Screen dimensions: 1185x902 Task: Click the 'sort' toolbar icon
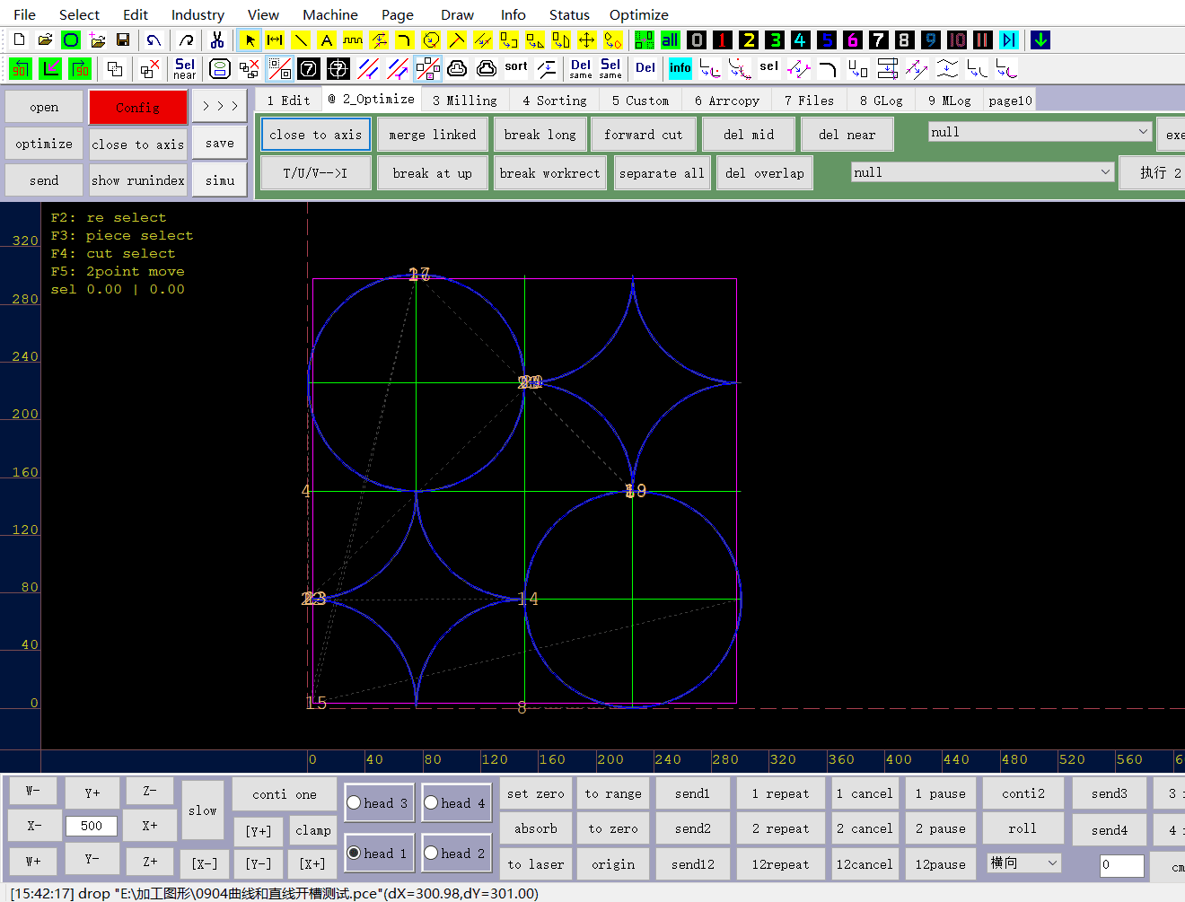(516, 67)
